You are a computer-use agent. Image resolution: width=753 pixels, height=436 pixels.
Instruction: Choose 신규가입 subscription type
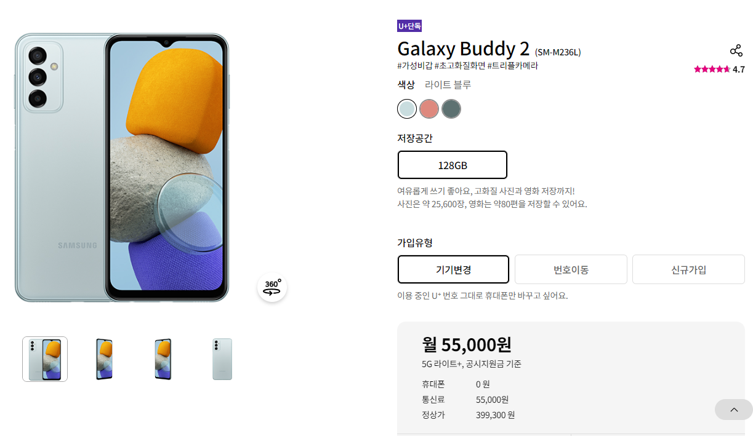point(688,269)
